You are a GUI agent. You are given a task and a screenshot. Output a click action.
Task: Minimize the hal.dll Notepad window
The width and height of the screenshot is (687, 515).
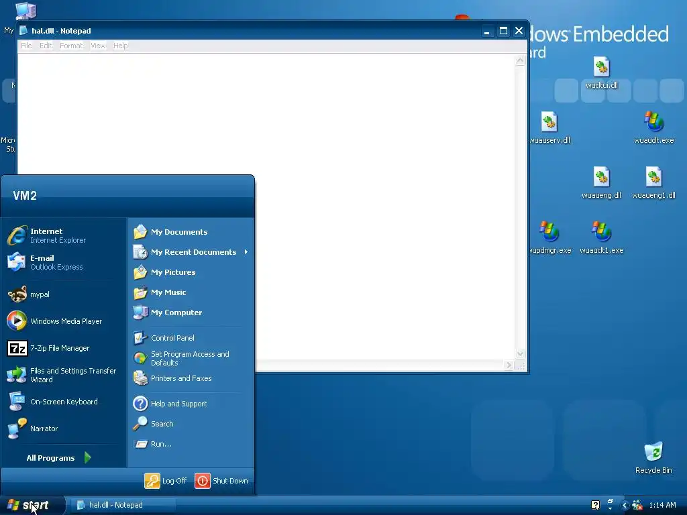pos(487,31)
